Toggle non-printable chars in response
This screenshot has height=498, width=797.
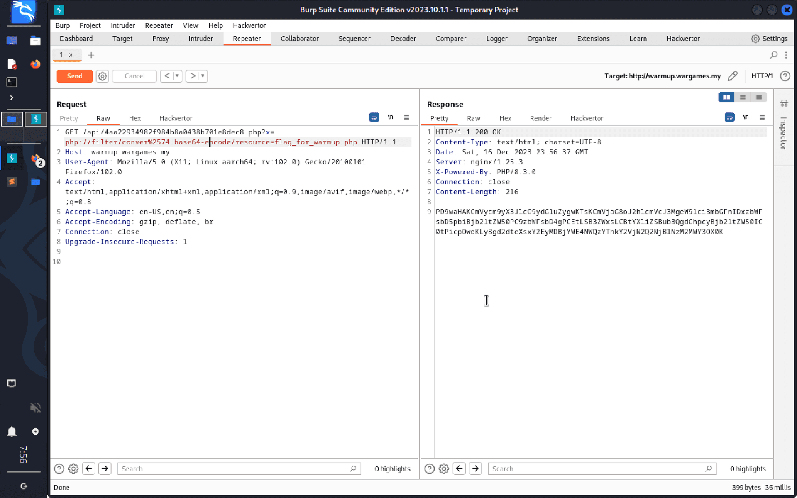(x=746, y=117)
